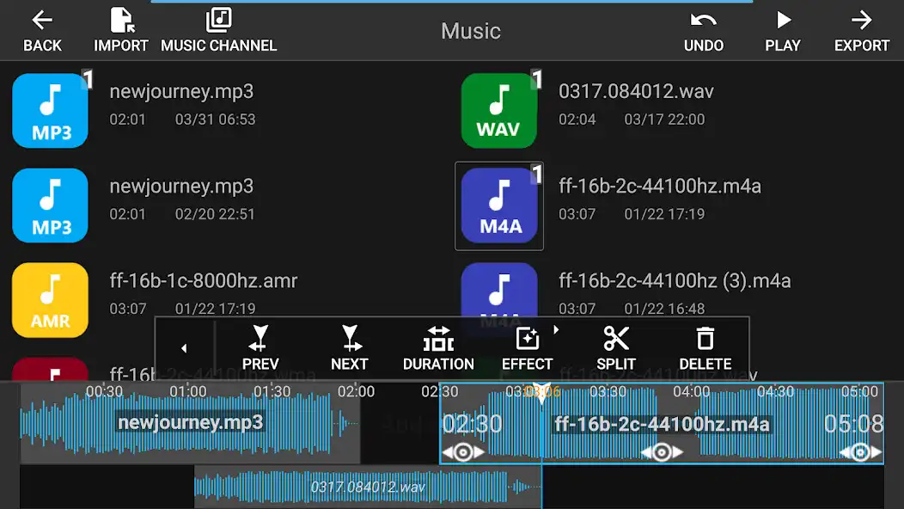Click the middle fade handle on m4a clip
Screen dimensions: 904x509
pos(662,452)
